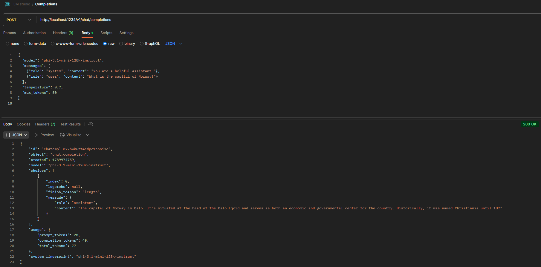The image size is (541, 267).
Task: Click the "system_fingerprint" line
Action: (82, 257)
